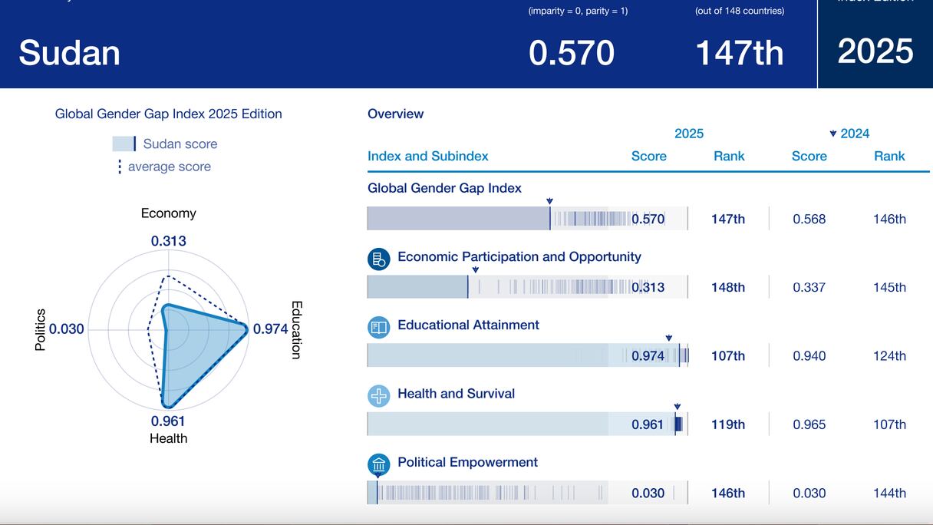
Task: Select the 2025 column header
Action: click(688, 134)
